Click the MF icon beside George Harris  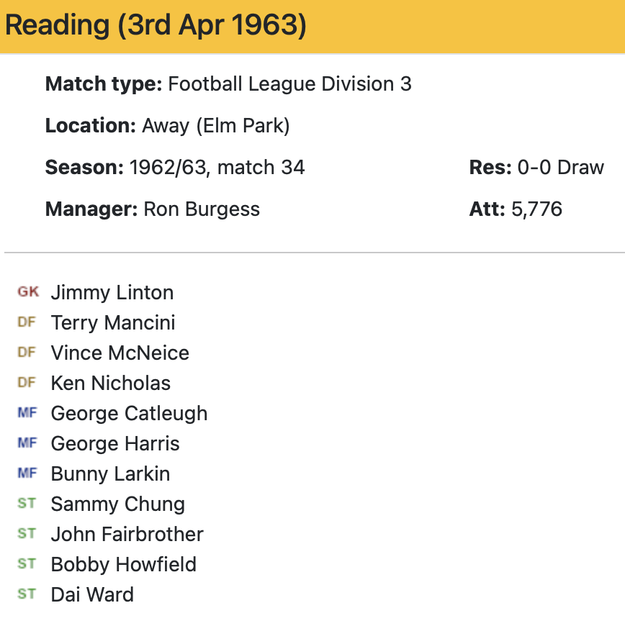27,443
